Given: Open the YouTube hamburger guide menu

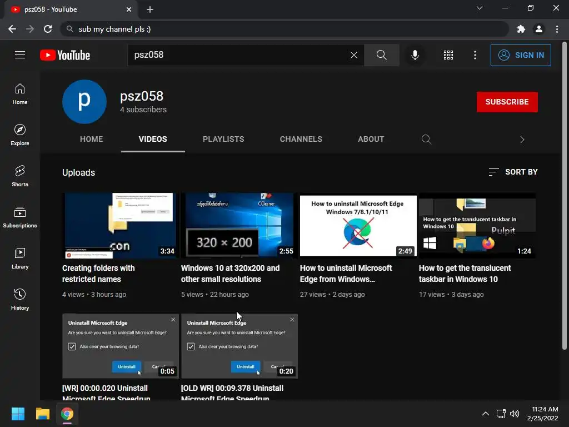Looking at the screenshot, I should [20, 55].
